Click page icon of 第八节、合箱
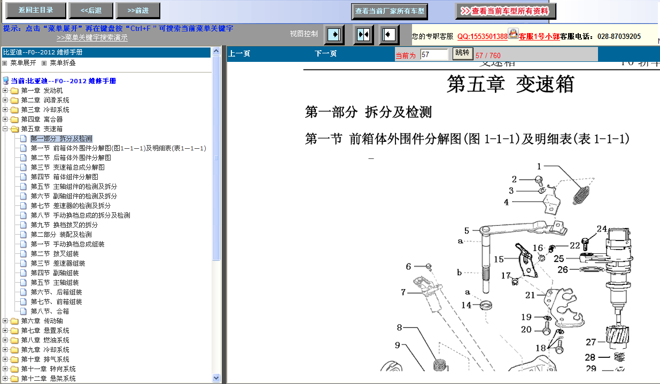 click(x=23, y=311)
